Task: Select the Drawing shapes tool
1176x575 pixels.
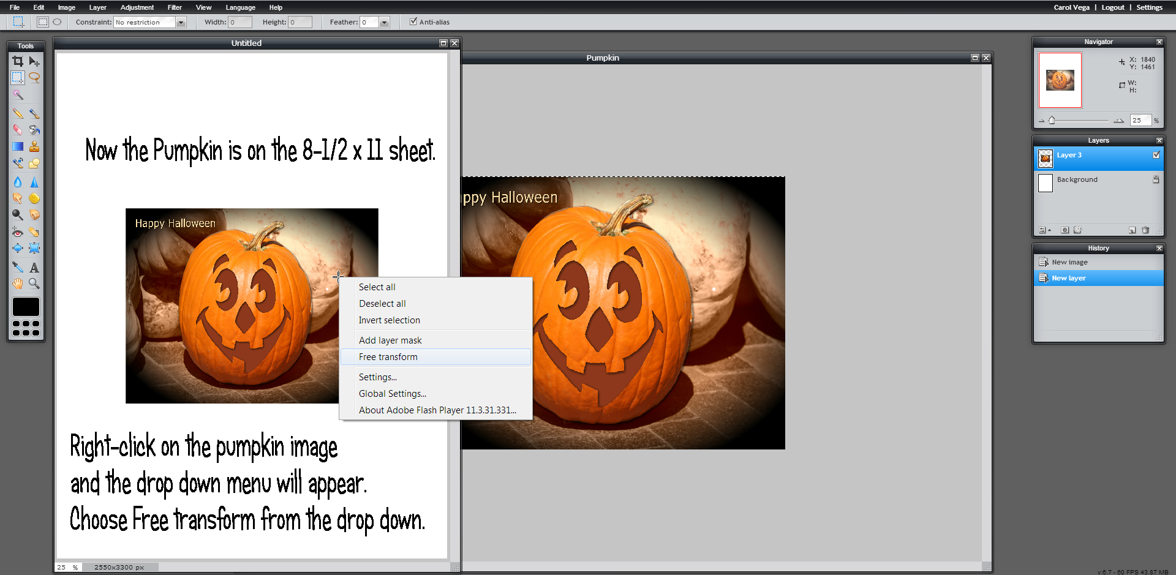Action: pos(34,163)
